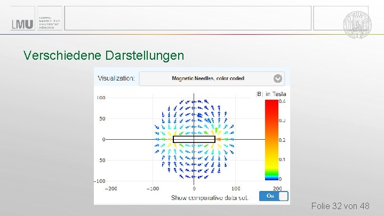Click the x-axis tick label −200

pos(111,189)
